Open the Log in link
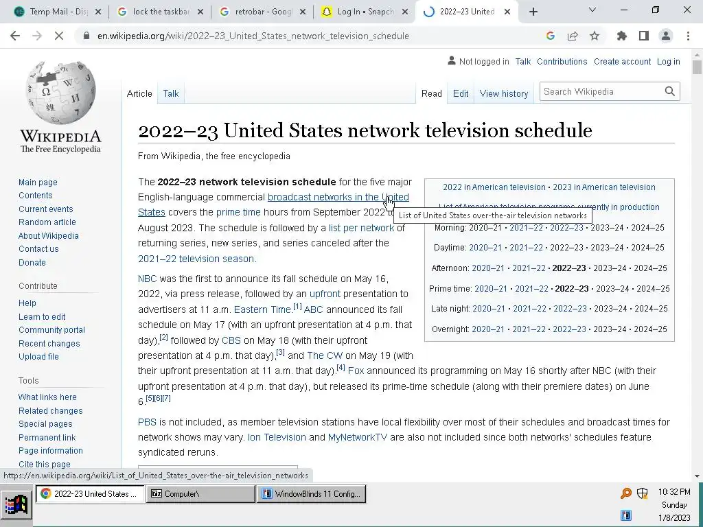703x527 pixels. click(x=669, y=62)
